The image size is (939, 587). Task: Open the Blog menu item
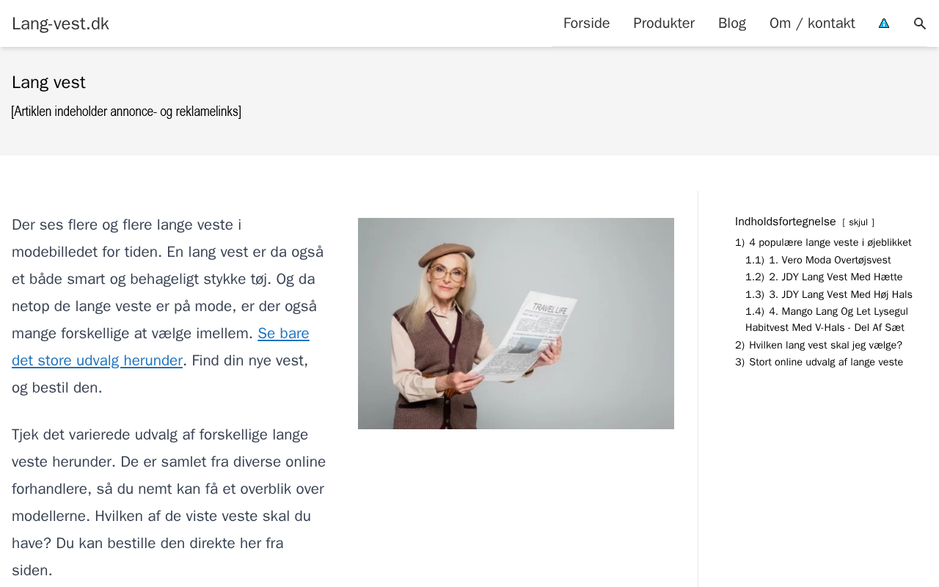pos(732,23)
